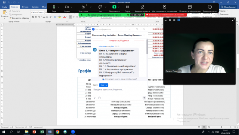Toggle italic К formatting

pyautogui.click(x=36, y=17)
